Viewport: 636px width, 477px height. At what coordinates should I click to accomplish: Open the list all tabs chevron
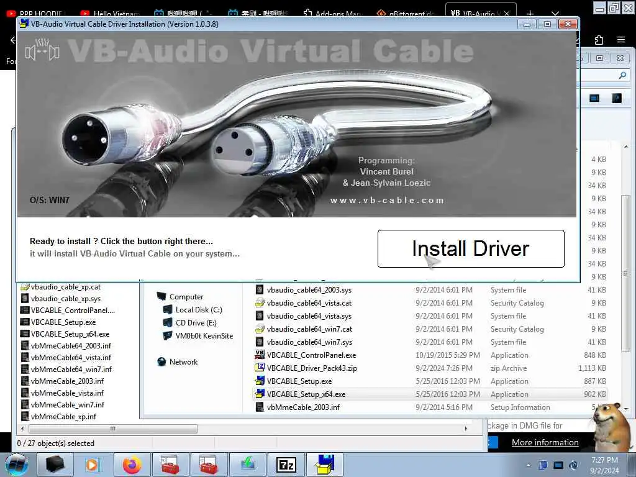(x=555, y=14)
